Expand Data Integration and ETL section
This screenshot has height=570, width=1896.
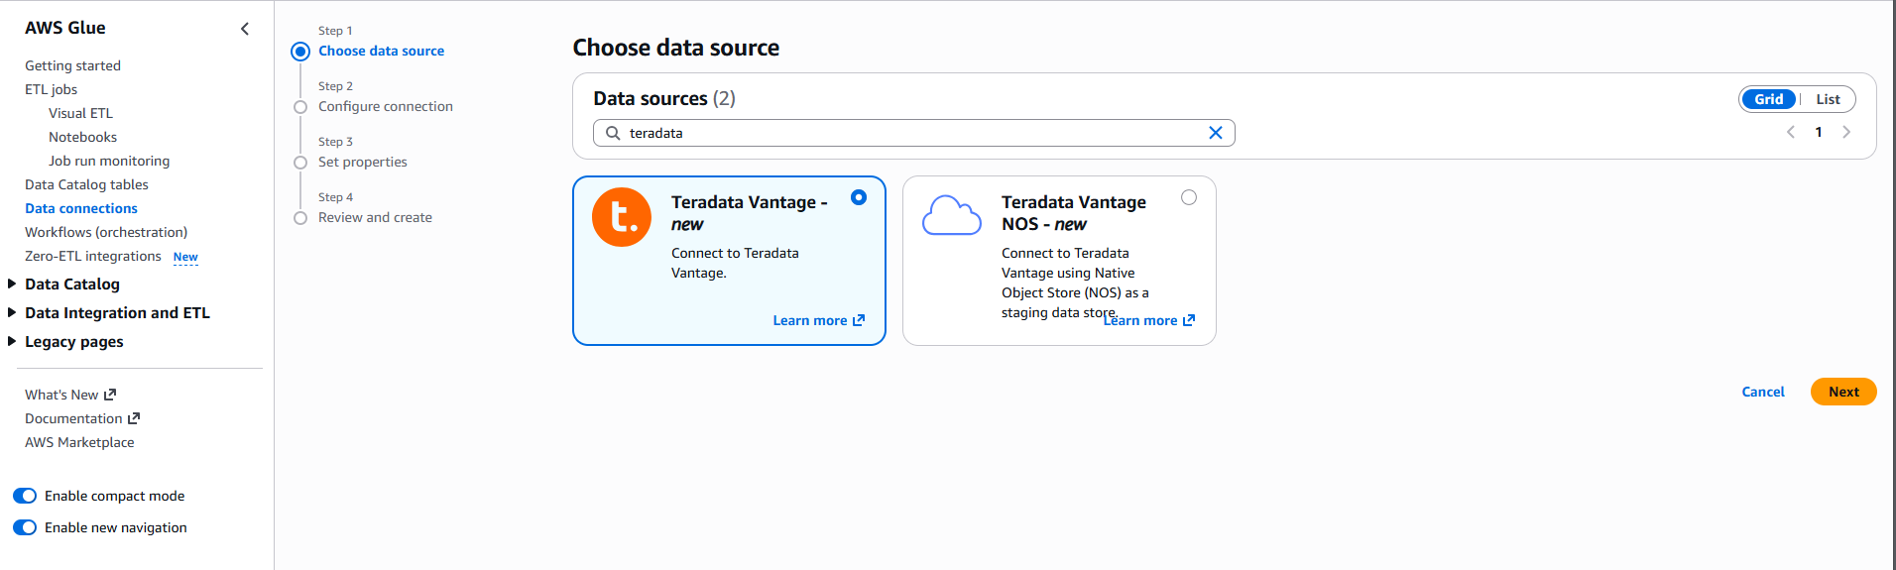tap(12, 312)
